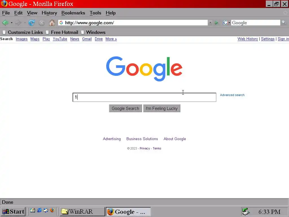This screenshot has height=217, width=289.
Task: Open the back history dropdown arrow
Action: coord(12,23)
